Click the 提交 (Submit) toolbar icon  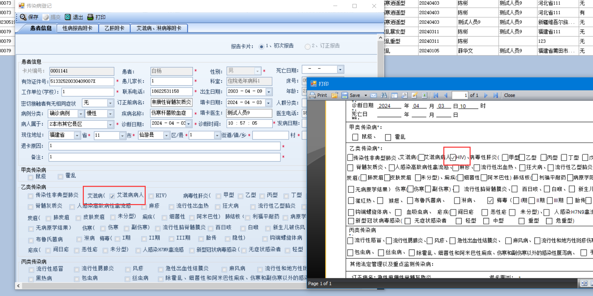(x=46, y=17)
